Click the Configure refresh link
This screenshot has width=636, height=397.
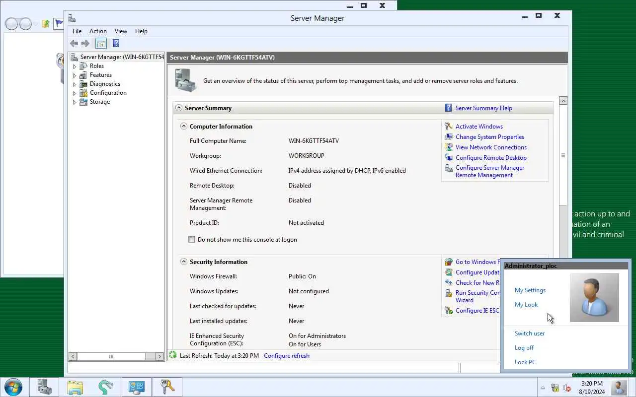click(287, 356)
